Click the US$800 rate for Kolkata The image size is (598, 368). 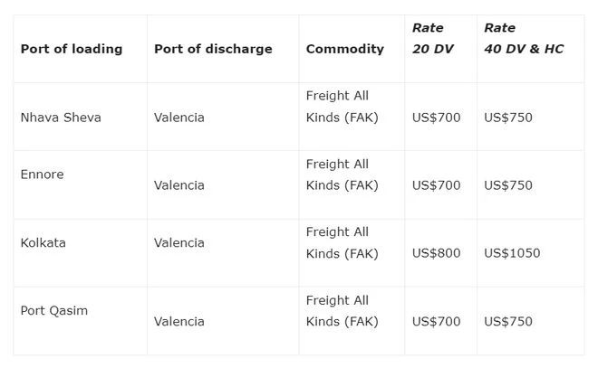[436, 253]
